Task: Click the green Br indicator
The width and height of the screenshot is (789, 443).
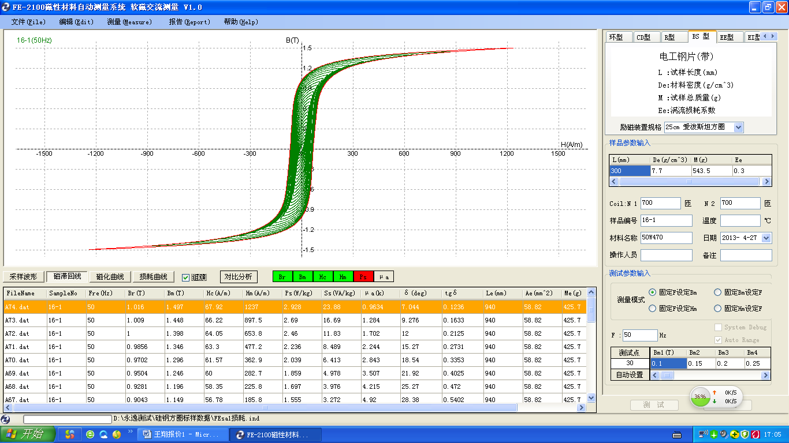Action: pos(282,277)
